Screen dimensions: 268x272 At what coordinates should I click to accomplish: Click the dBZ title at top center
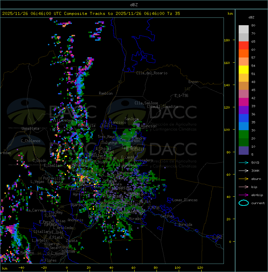point(134,5)
